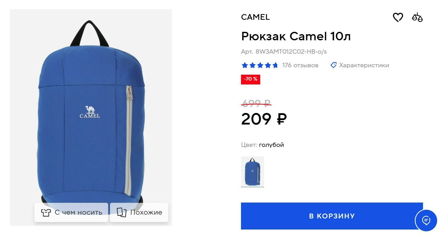Open the 'С чем носить' suggestions

71,212
